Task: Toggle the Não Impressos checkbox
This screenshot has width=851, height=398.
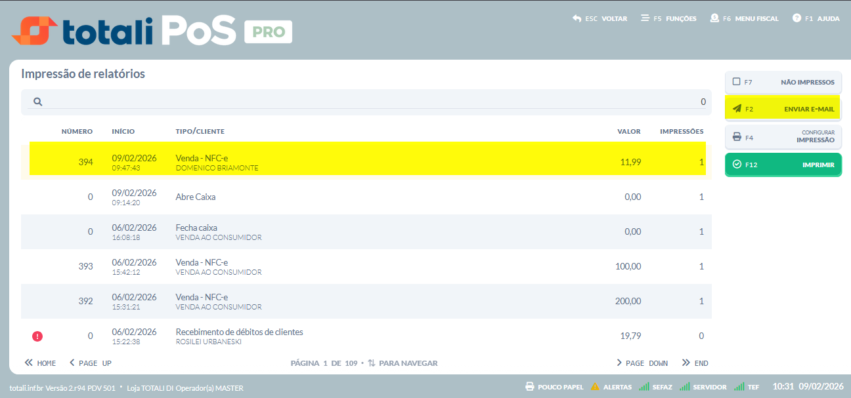Action: point(736,82)
